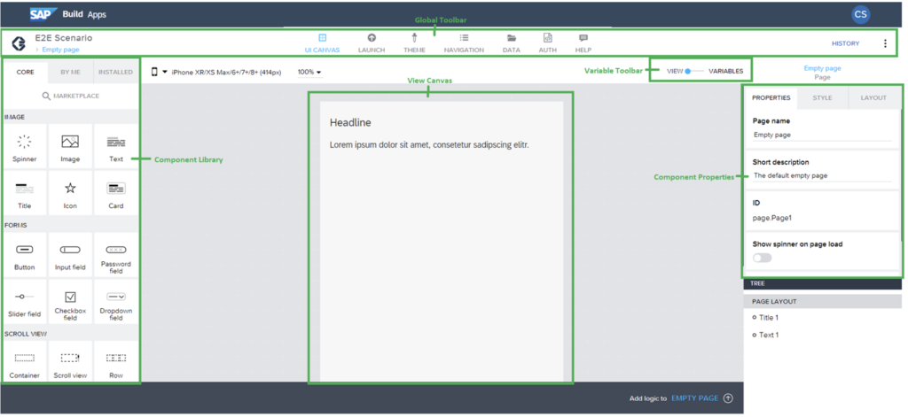Open the Data folder icon
The height and width of the screenshot is (417, 908).
tap(512, 38)
